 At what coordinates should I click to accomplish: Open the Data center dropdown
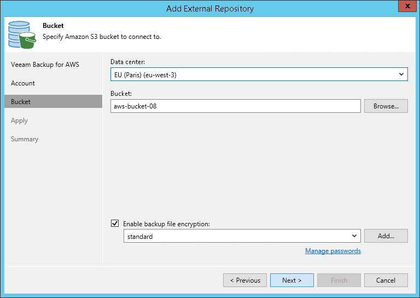click(259, 74)
